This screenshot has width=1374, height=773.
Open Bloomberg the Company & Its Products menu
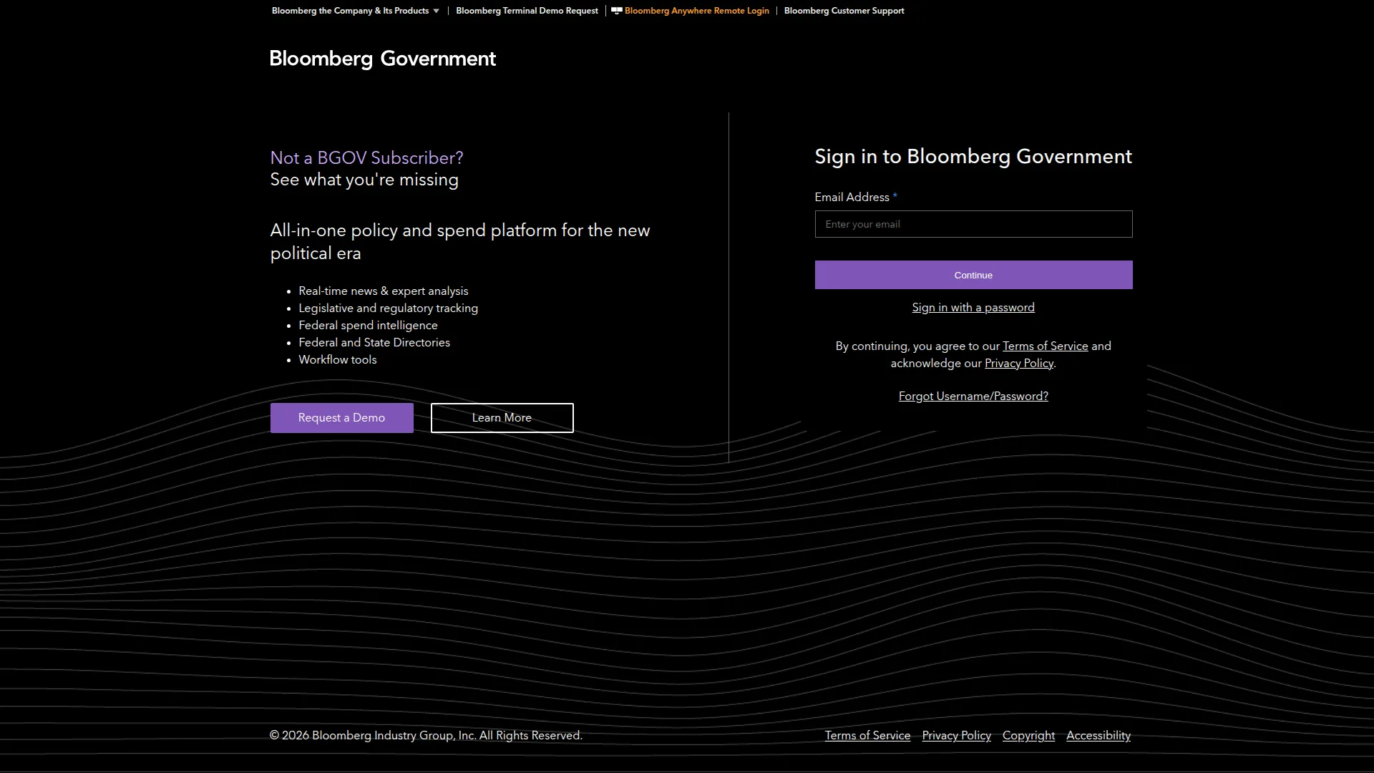(x=350, y=11)
